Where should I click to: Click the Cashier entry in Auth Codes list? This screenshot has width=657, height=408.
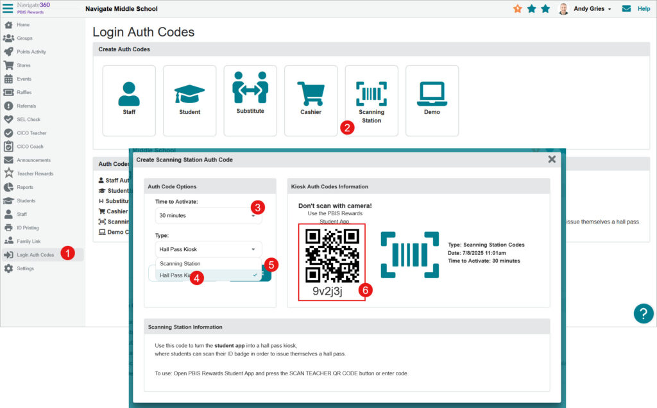click(x=113, y=211)
